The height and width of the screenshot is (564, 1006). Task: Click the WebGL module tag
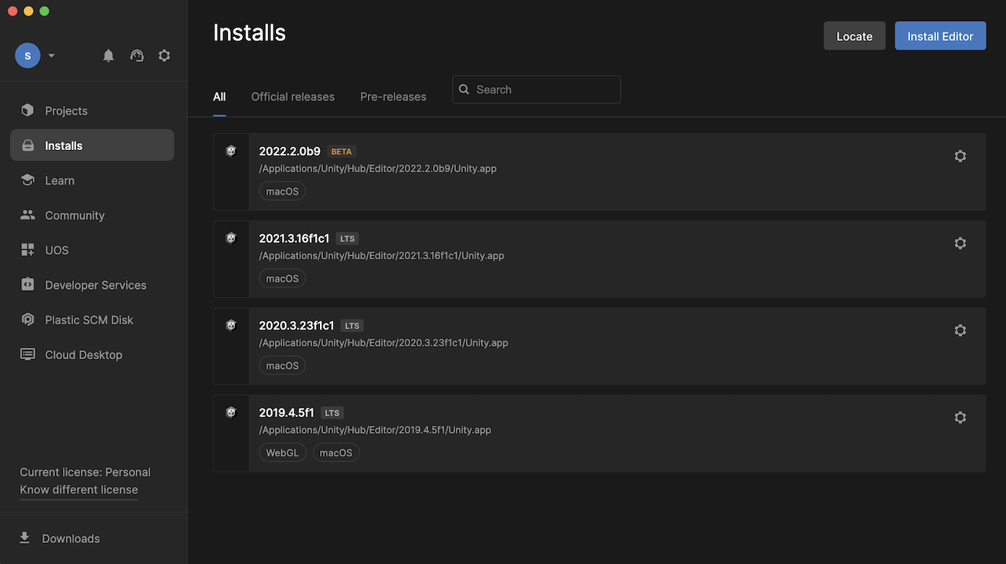282,452
